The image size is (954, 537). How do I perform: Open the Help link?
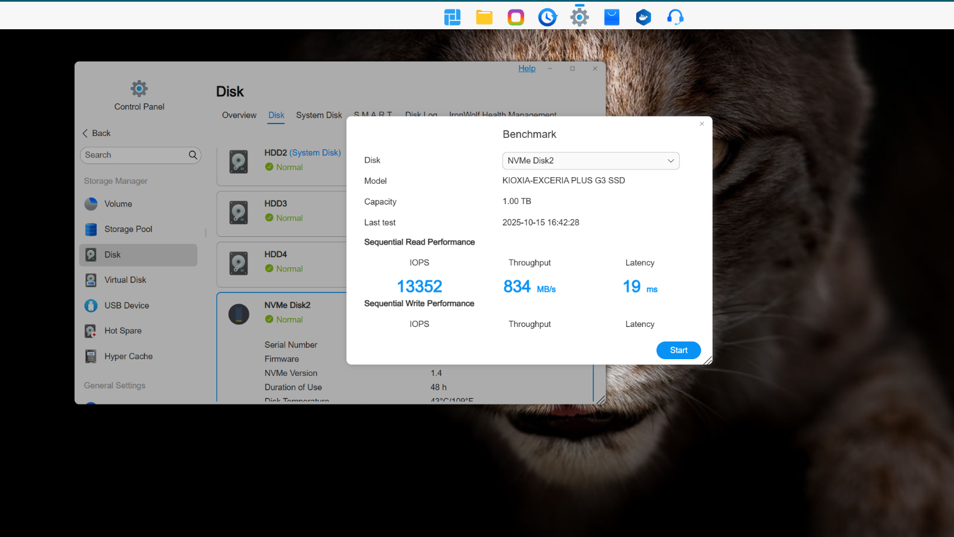526,69
